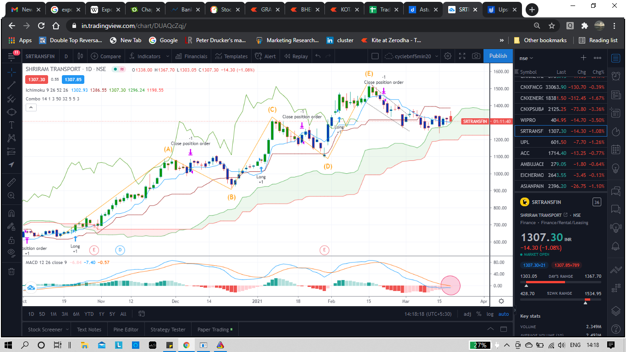Click the Publish button

[x=498, y=56]
